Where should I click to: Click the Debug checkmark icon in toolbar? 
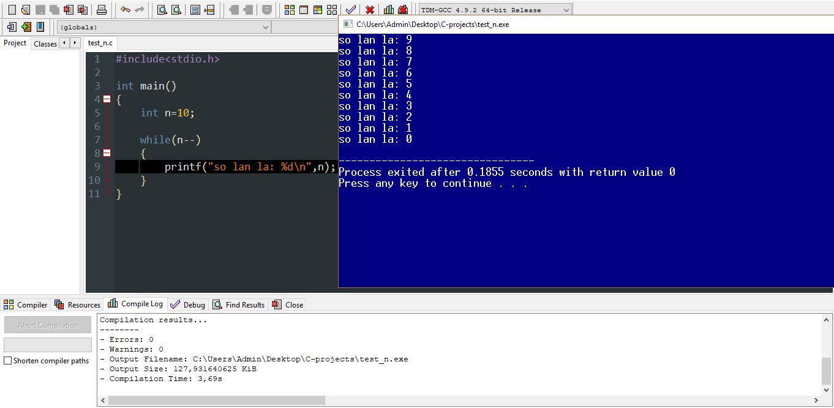351,10
